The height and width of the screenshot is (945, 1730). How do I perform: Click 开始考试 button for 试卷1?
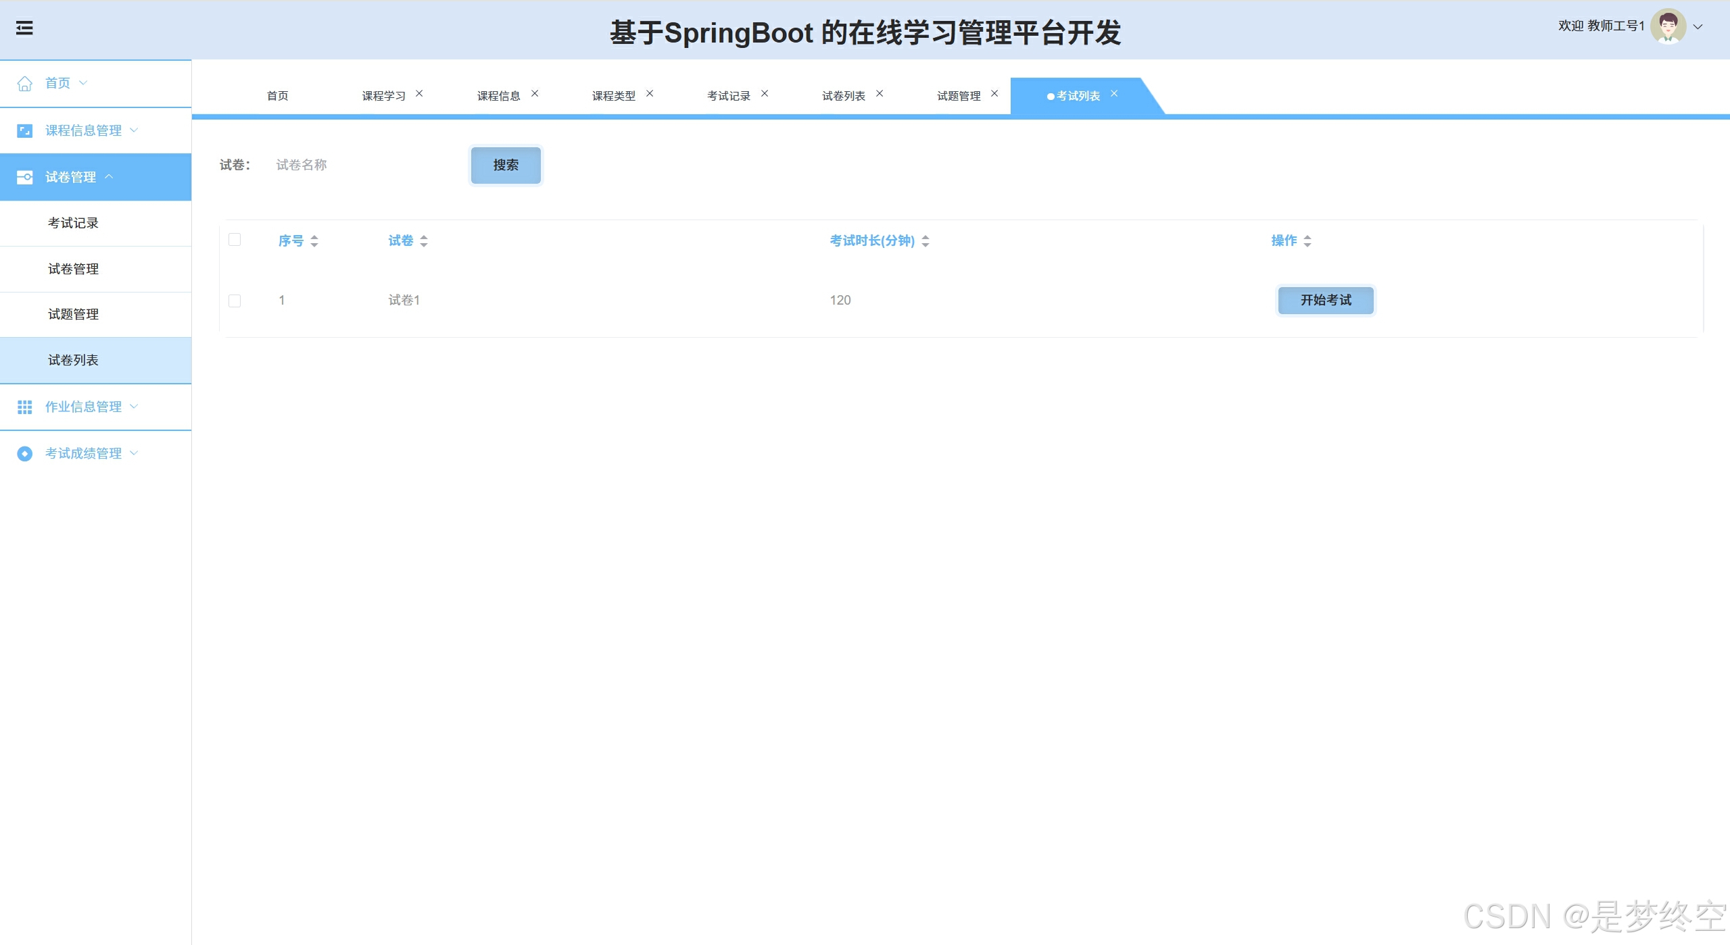[1325, 300]
